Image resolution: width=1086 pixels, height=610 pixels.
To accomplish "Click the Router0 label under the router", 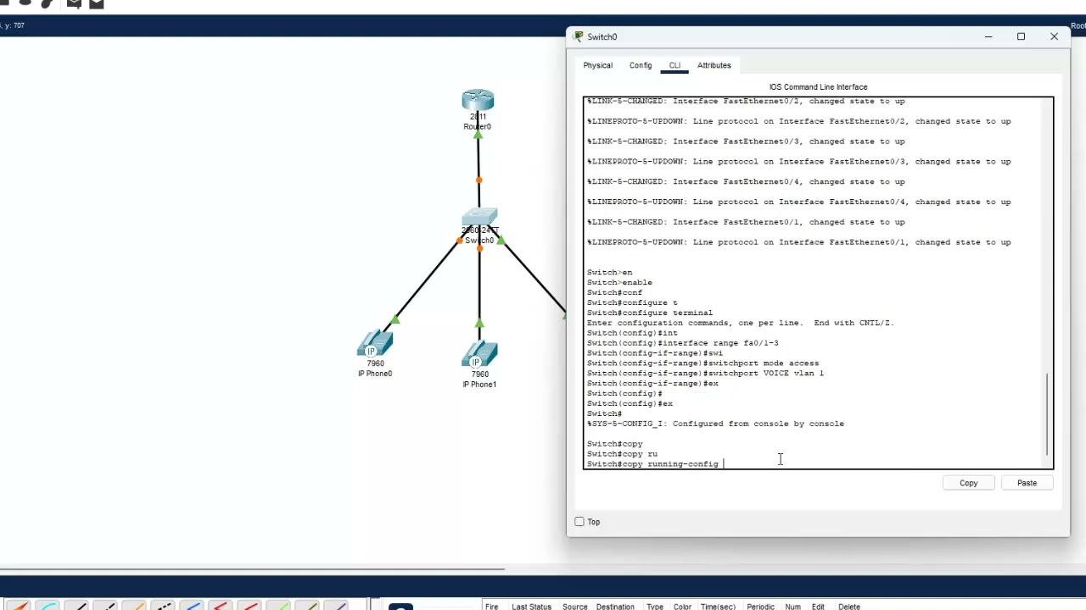I will click(x=477, y=126).
